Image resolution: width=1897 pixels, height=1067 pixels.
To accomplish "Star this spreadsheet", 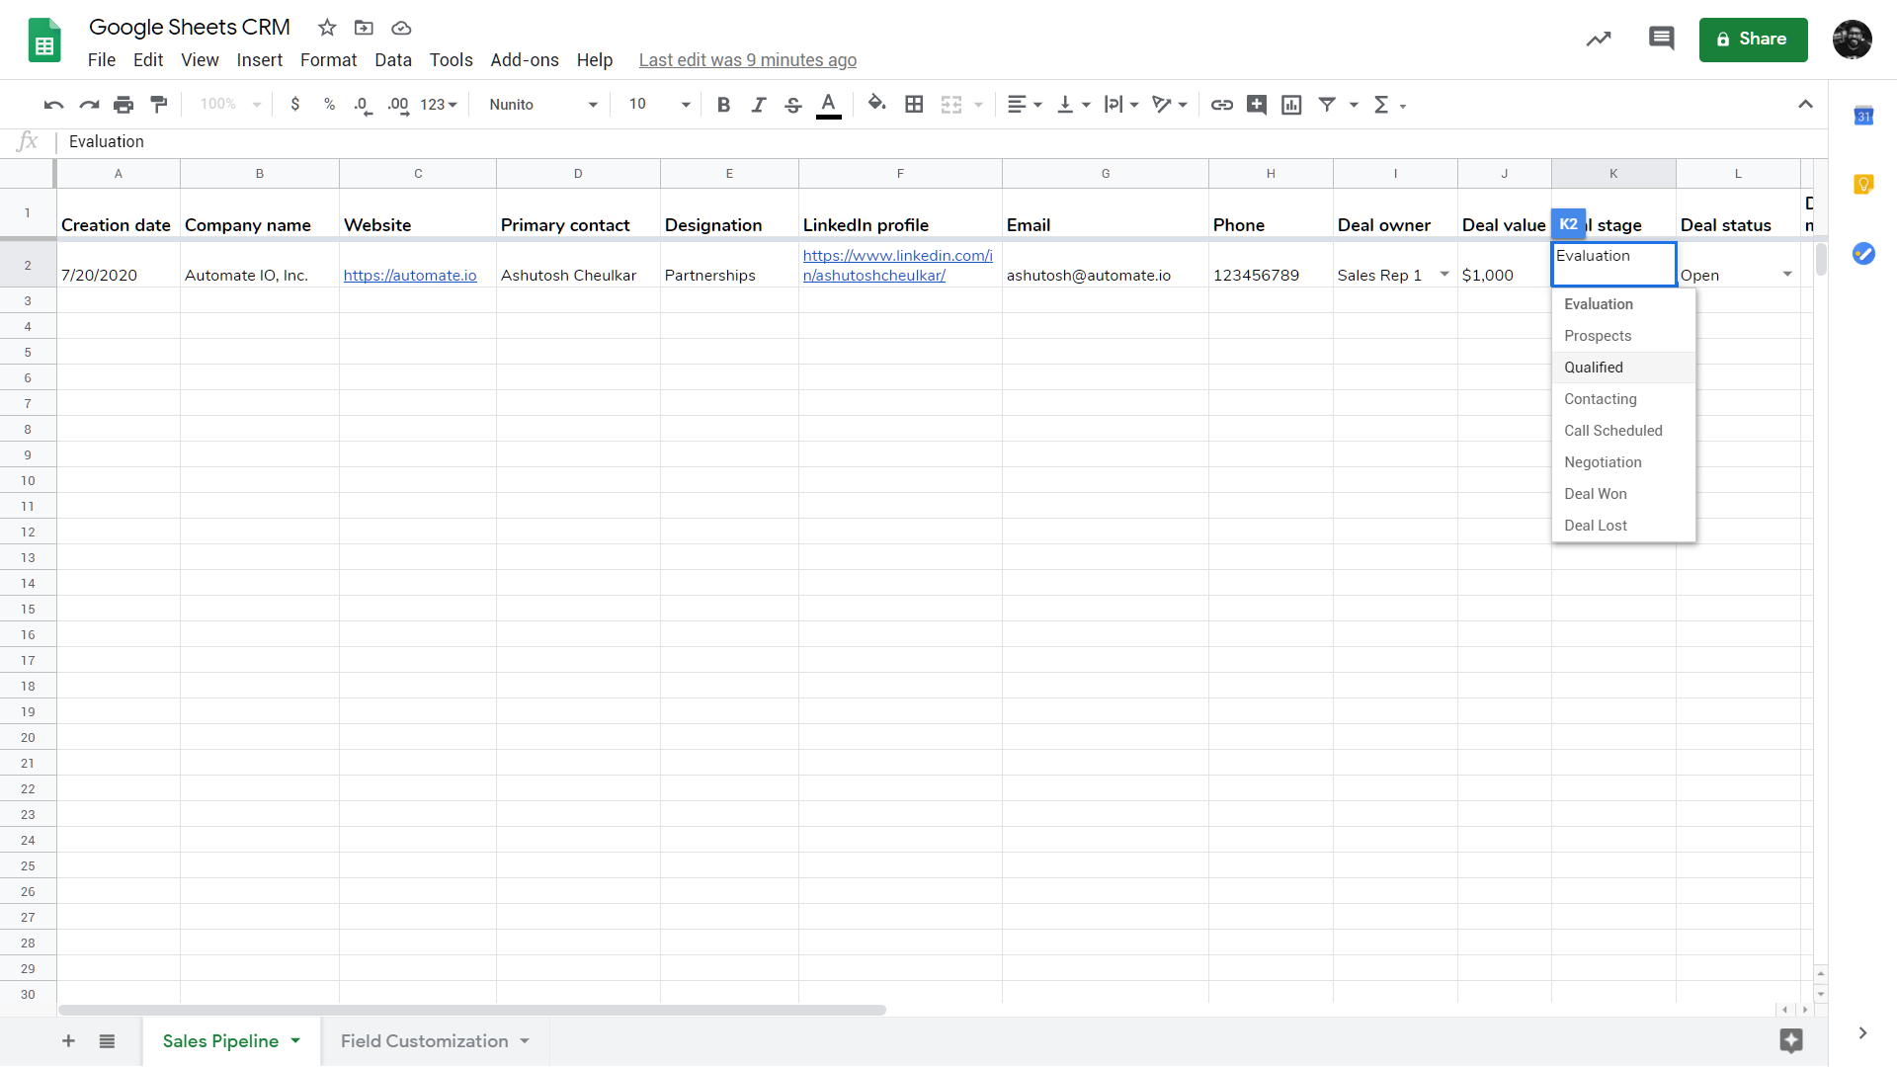I will [x=327, y=28].
